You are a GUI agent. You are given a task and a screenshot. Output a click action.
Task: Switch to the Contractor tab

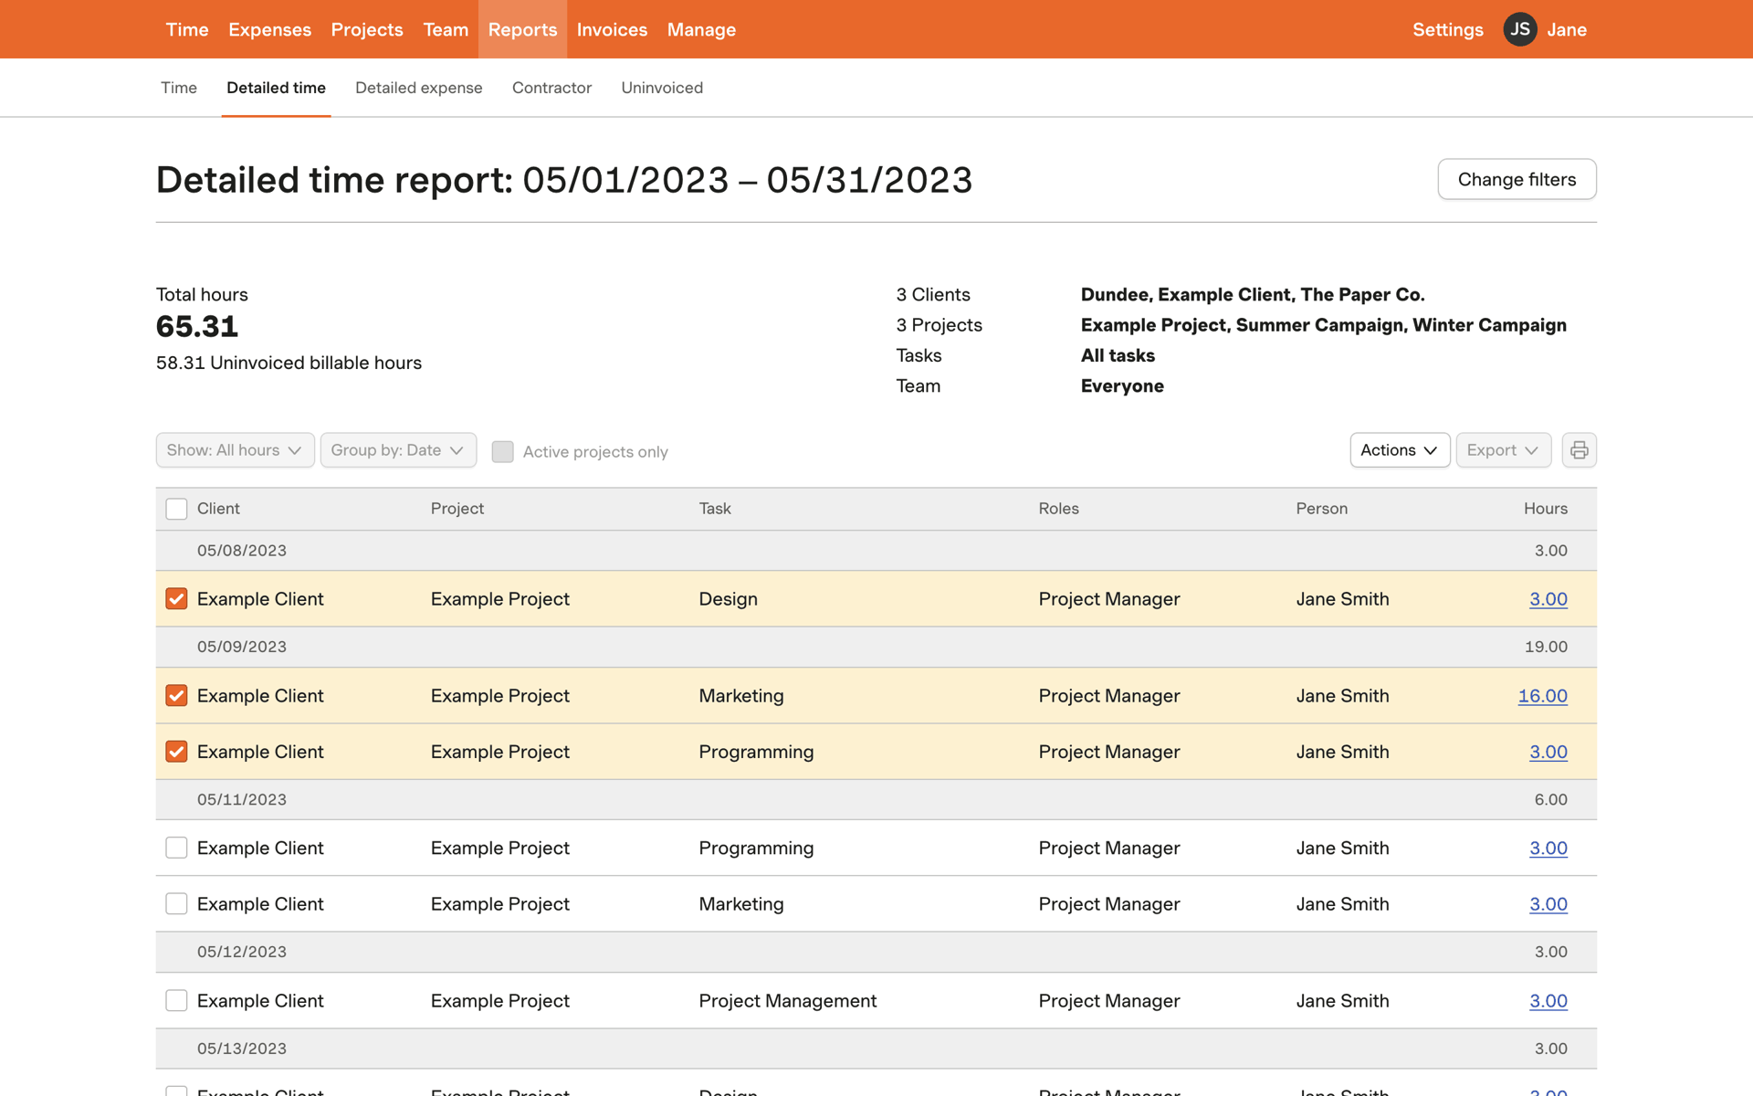(551, 88)
